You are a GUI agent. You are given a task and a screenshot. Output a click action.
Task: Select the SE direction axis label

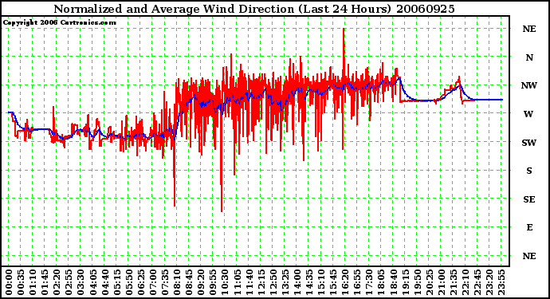(529, 199)
